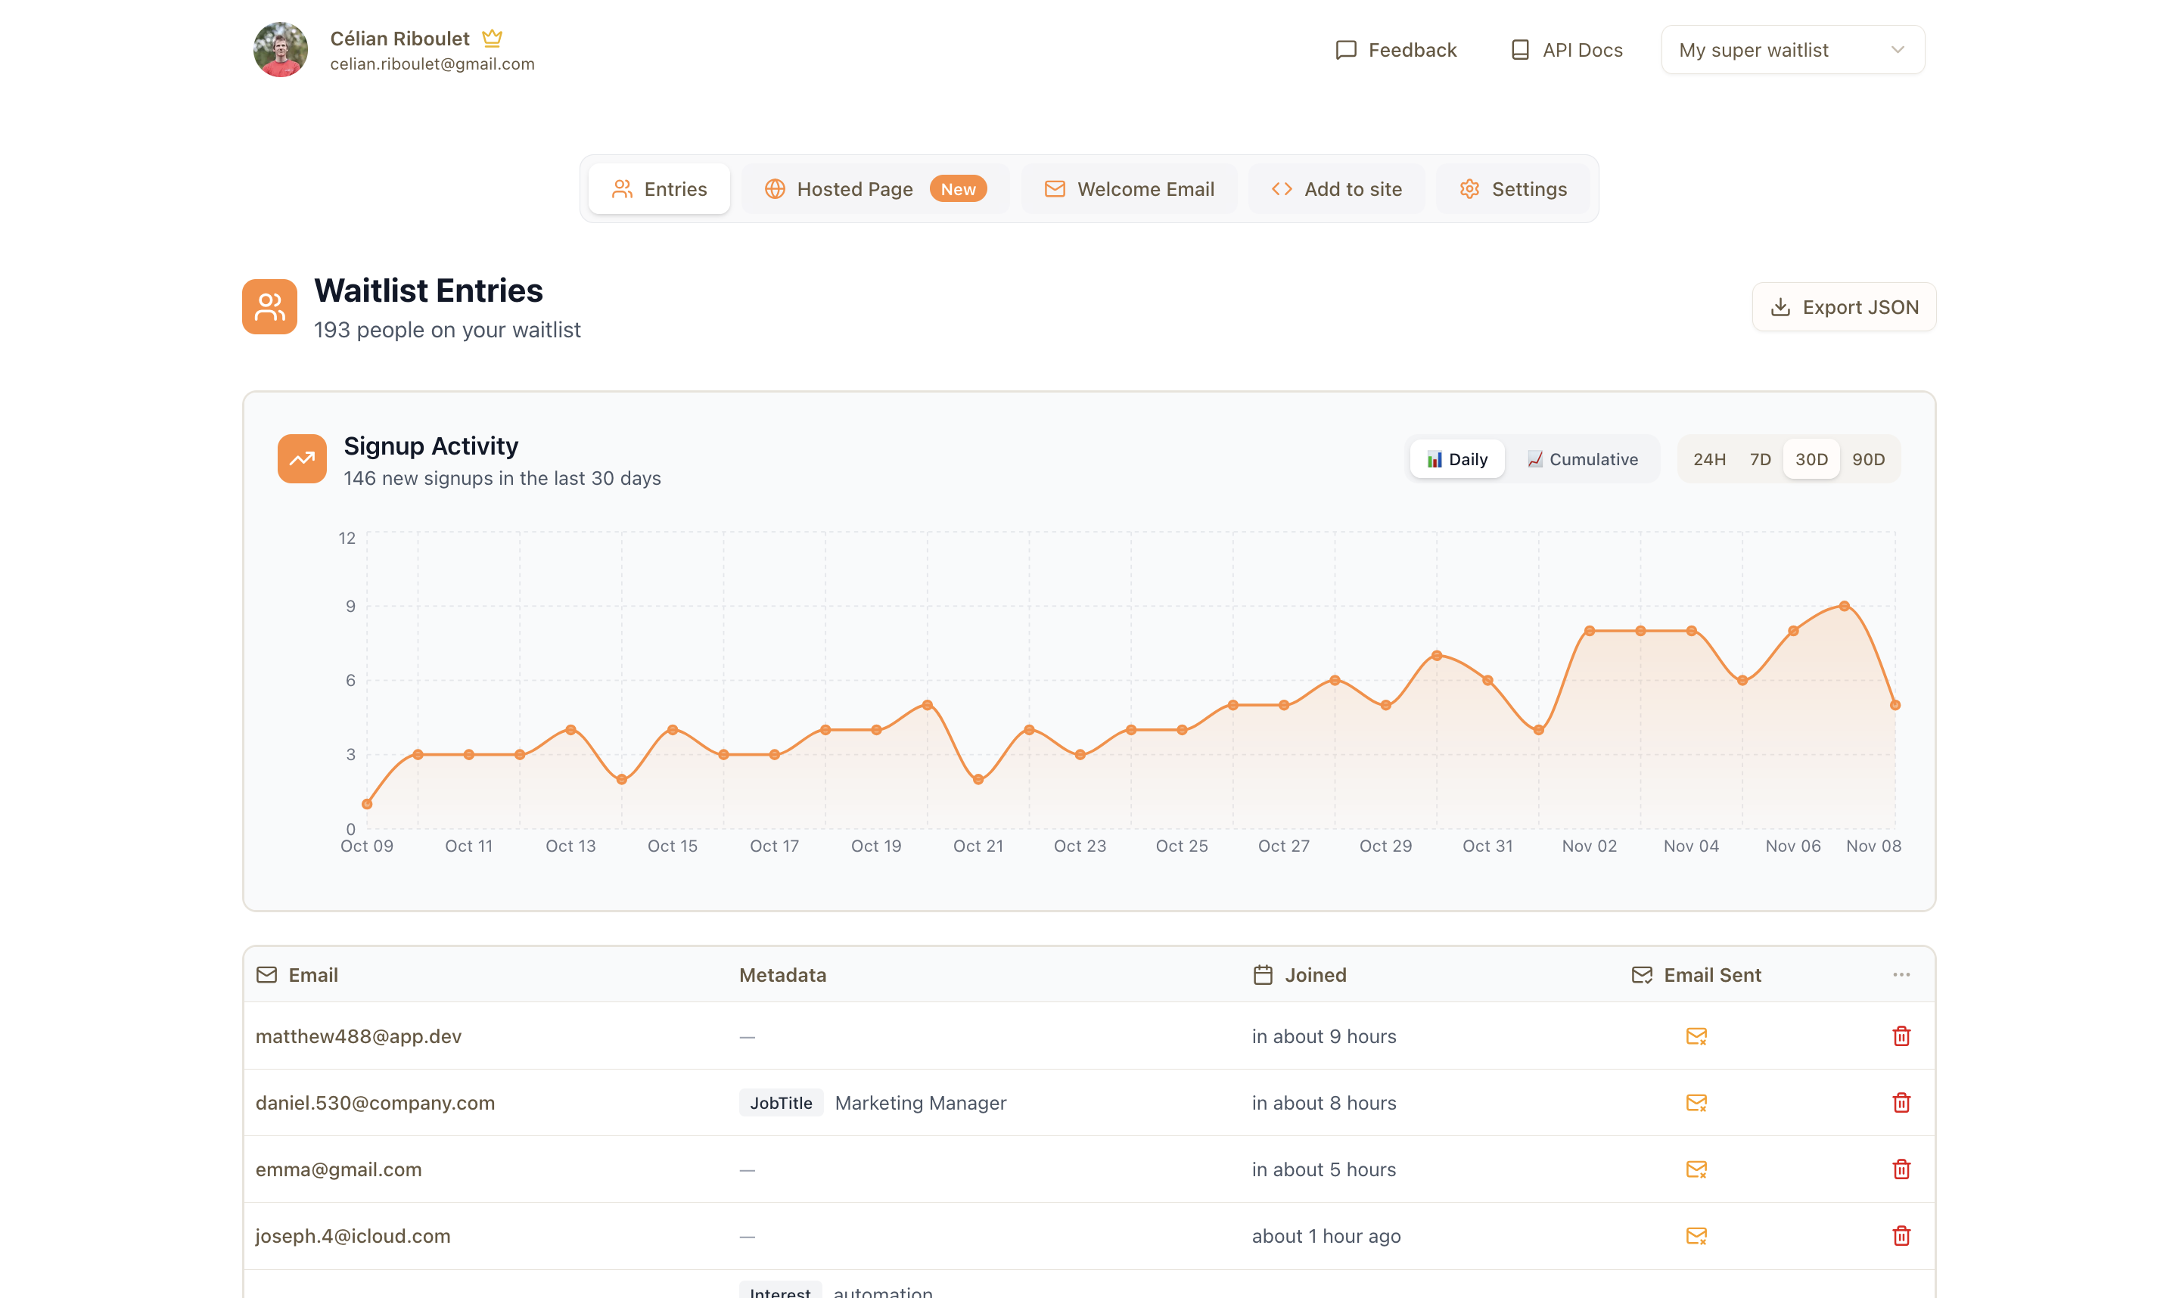Open the Entries tab

coord(659,189)
